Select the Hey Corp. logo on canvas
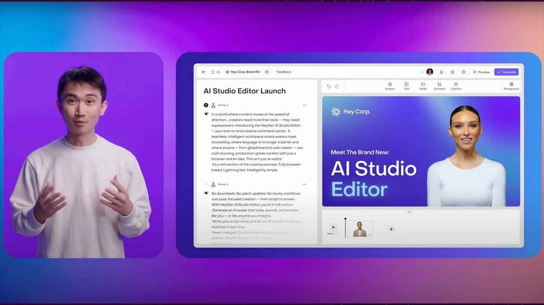The height and width of the screenshot is (305, 544). point(351,112)
